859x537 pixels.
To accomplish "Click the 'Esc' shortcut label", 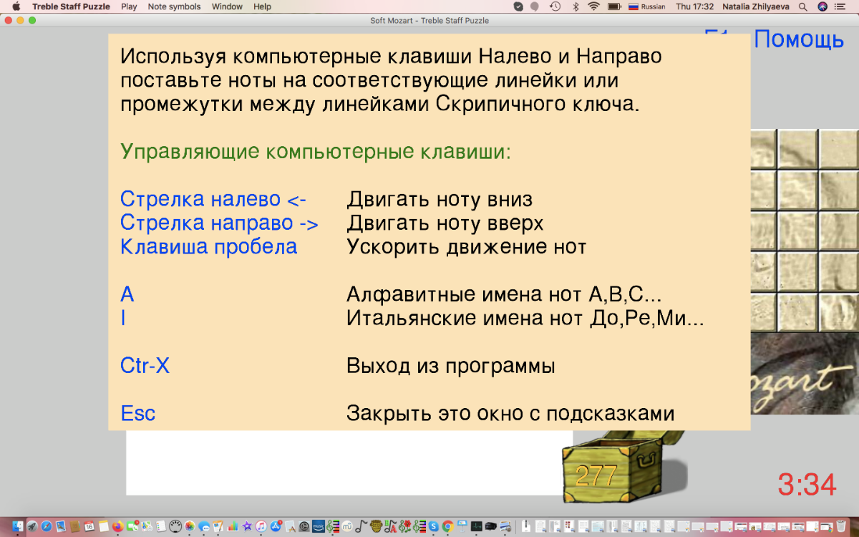I will pyautogui.click(x=137, y=413).
